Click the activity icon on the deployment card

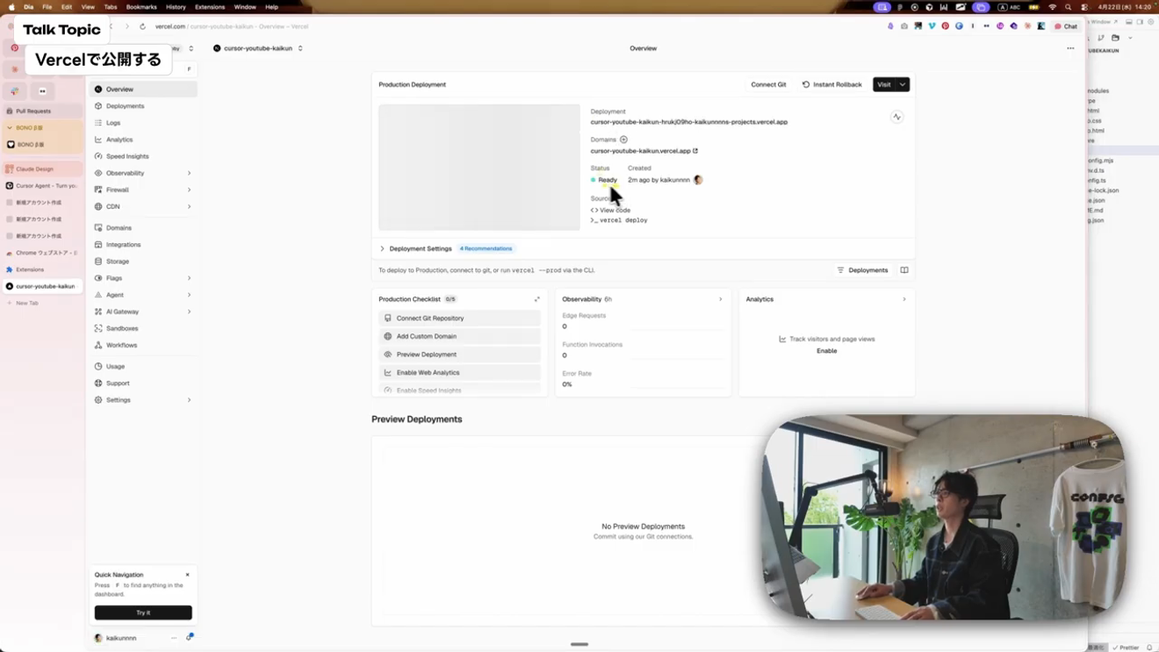click(896, 117)
